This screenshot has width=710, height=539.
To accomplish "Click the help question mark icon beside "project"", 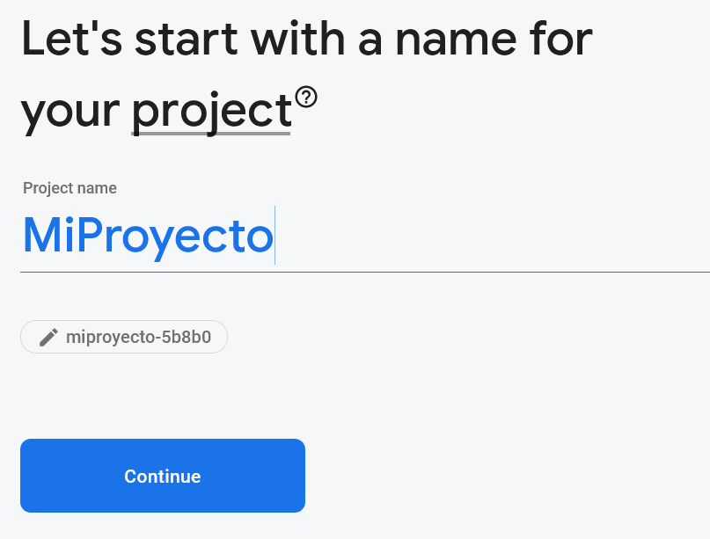I will click(306, 96).
